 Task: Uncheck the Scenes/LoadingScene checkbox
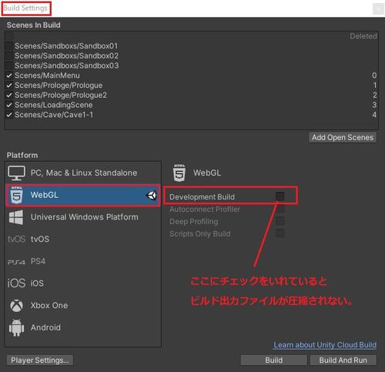pyautogui.click(x=9, y=105)
